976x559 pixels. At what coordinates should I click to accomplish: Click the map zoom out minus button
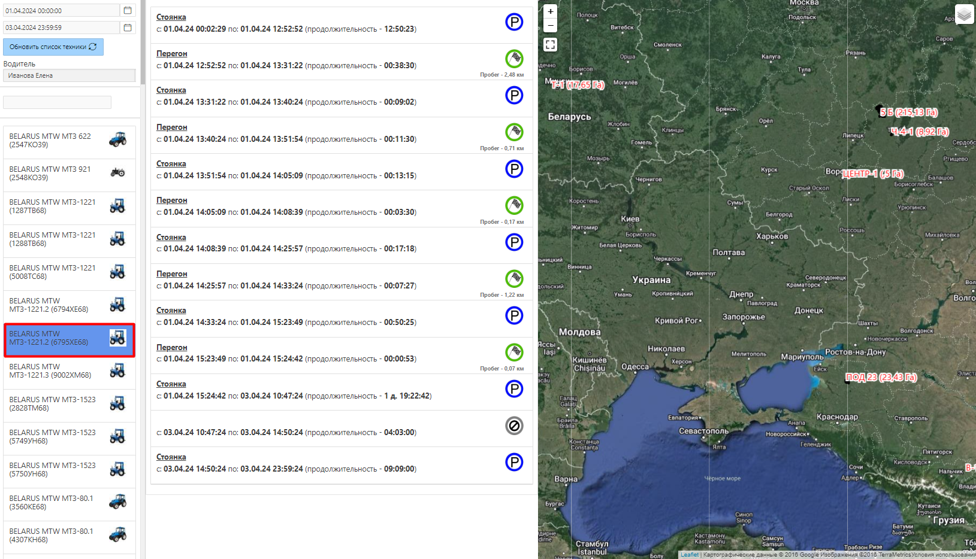[550, 25]
